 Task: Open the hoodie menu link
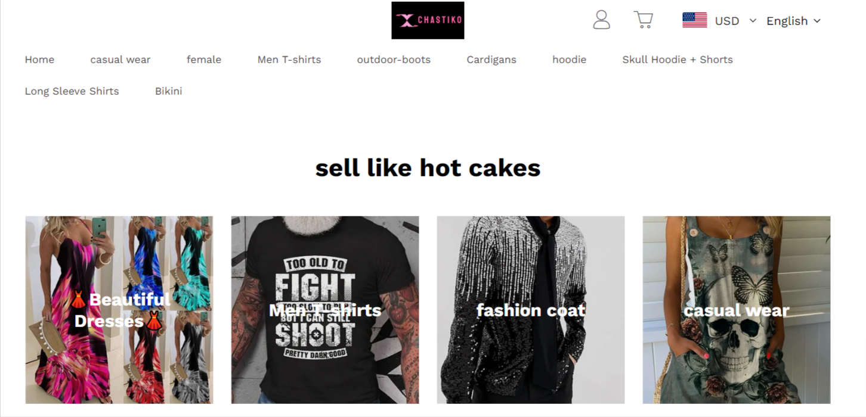click(x=569, y=60)
